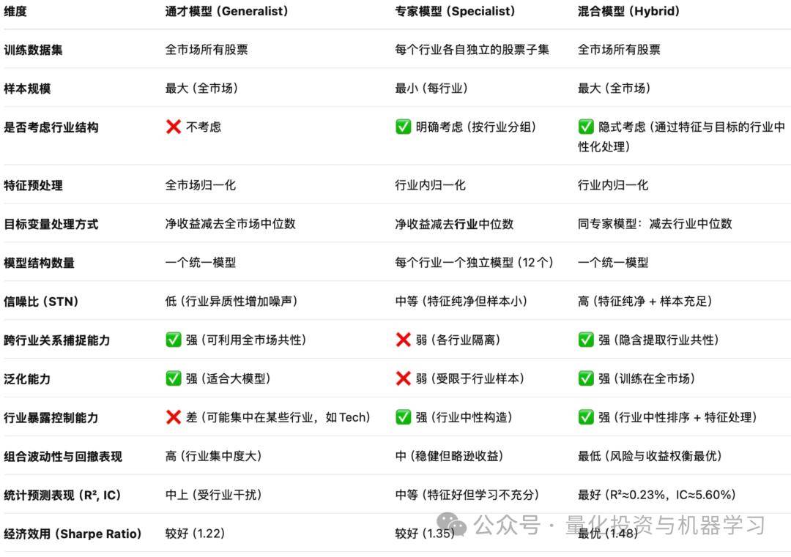This screenshot has width=791, height=557.
Task: Select the 专家模型 (Specialist) column header
Action: click(455, 11)
